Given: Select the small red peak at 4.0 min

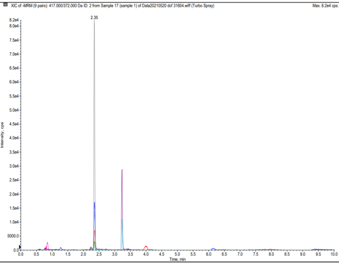Looking at the screenshot, I should (146, 247).
